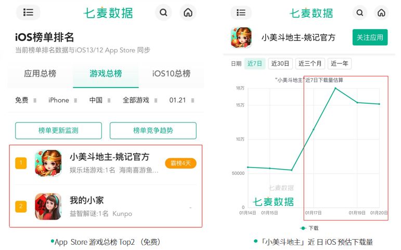Click 益智解谜:1名 Kunpo subtitle

coord(101,214)
